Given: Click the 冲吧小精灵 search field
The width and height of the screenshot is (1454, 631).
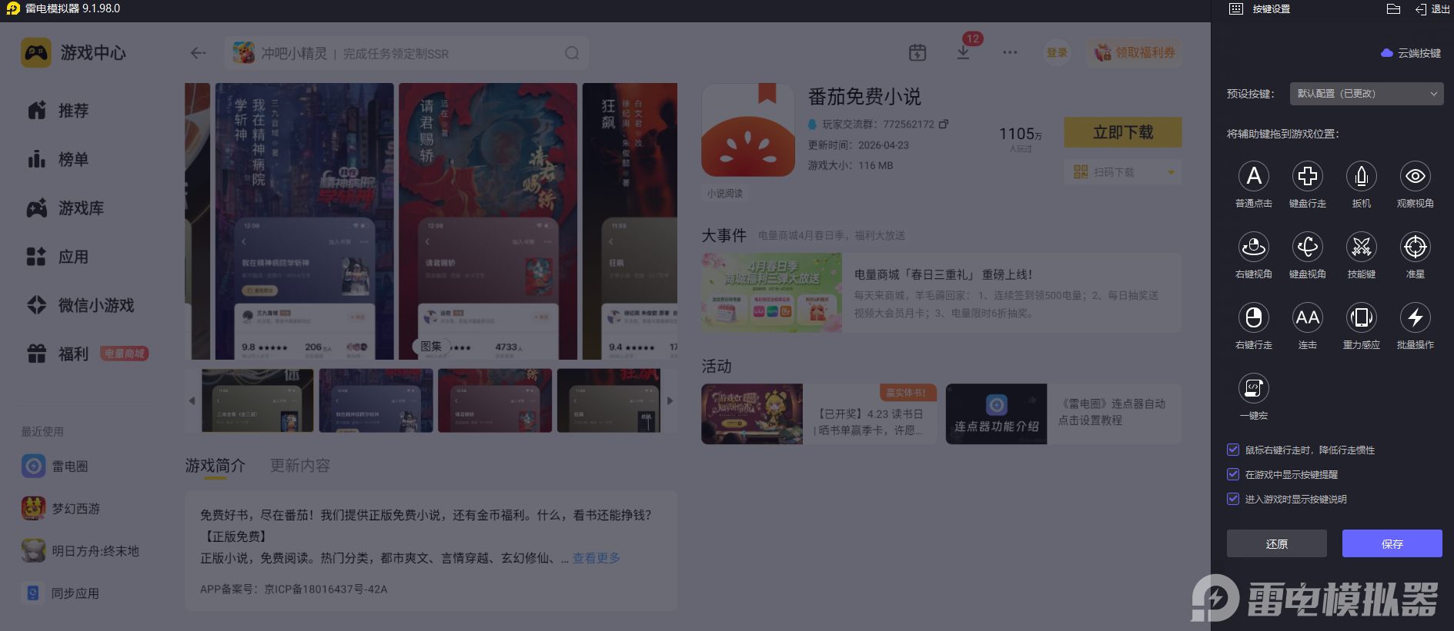Looking at the screenshot, I should point(406,53).
